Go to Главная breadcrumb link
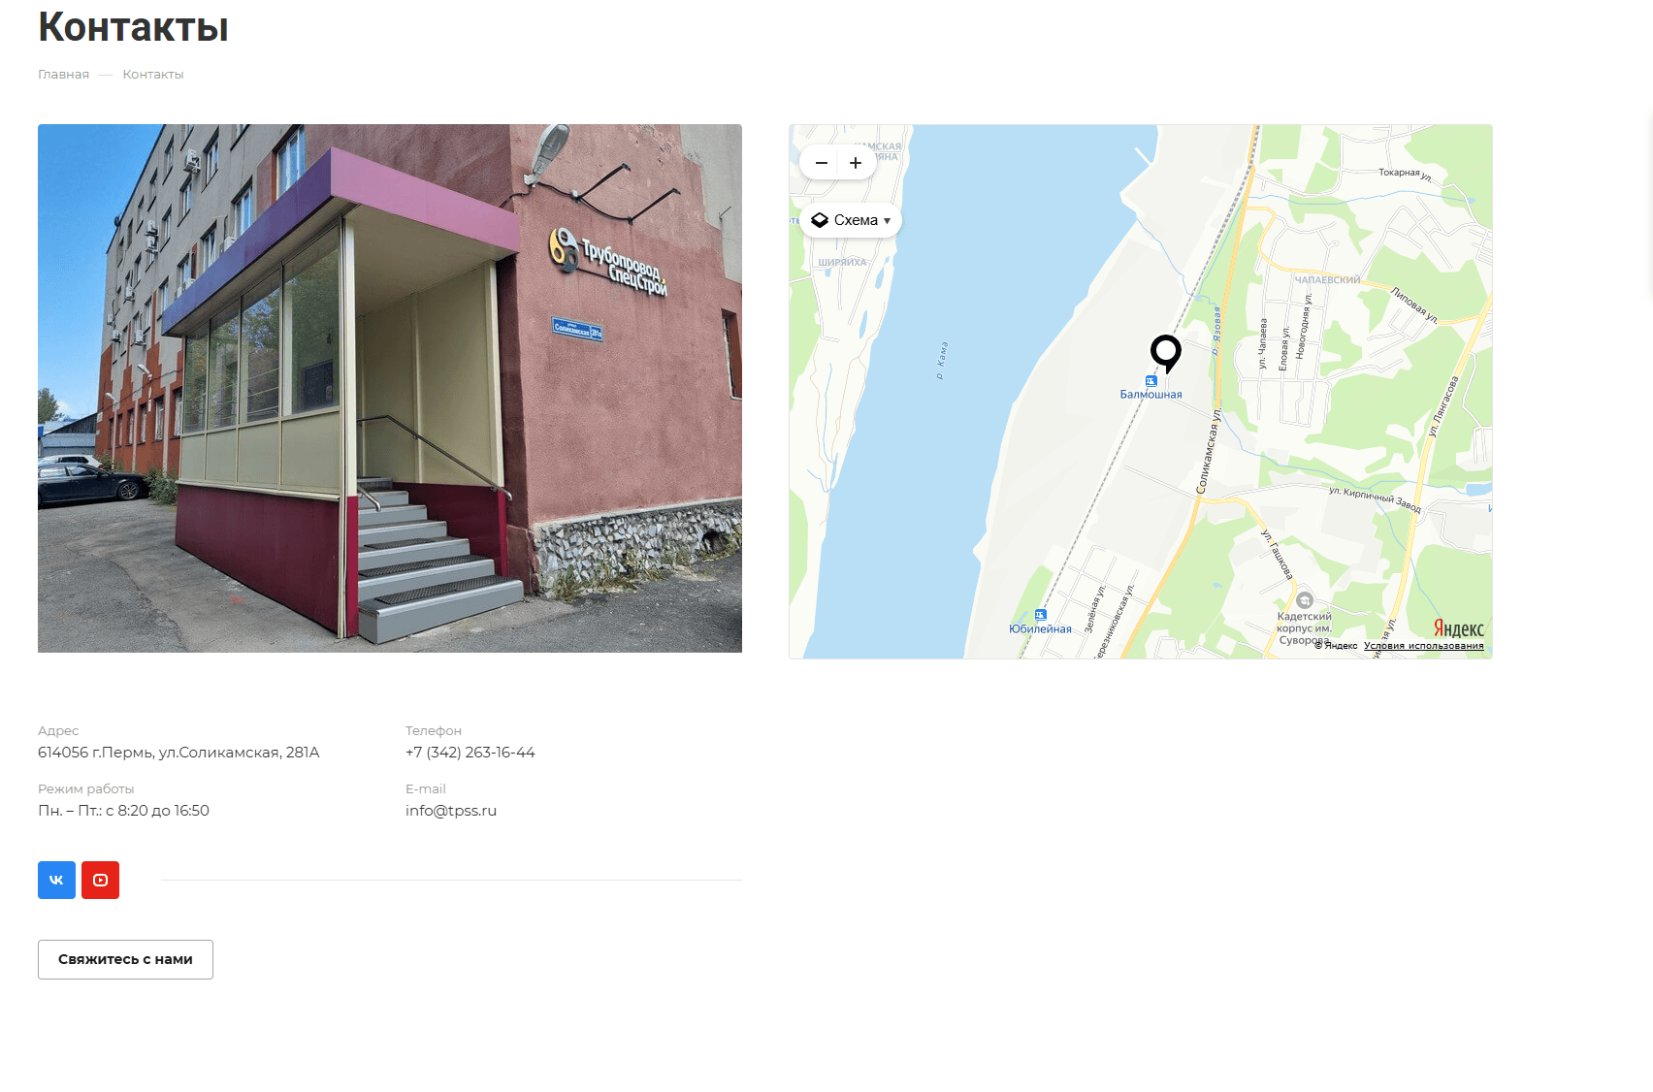Viewport: 1653px width, 1092px height. click(x=63, y=75)
